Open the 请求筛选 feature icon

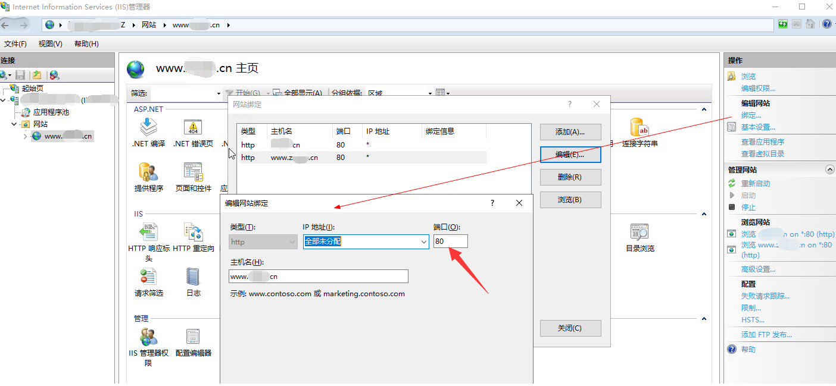click(148, 277)
